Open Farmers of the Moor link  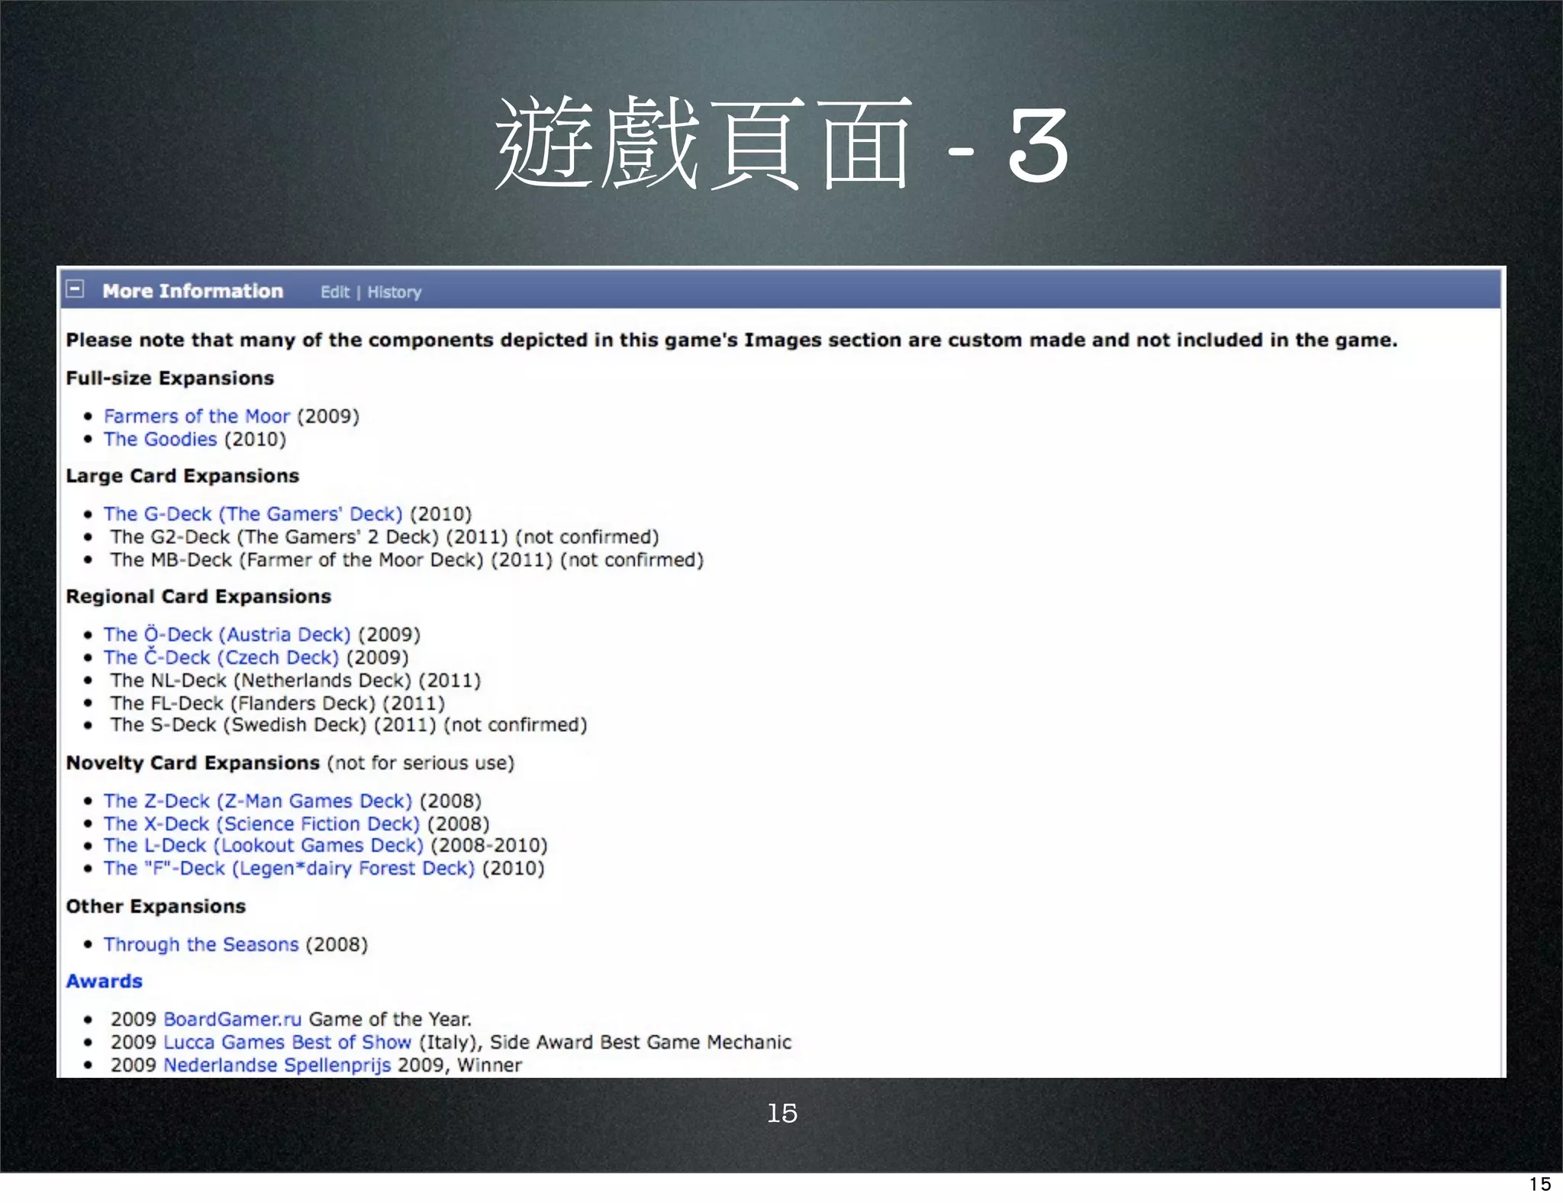(197, 416)
